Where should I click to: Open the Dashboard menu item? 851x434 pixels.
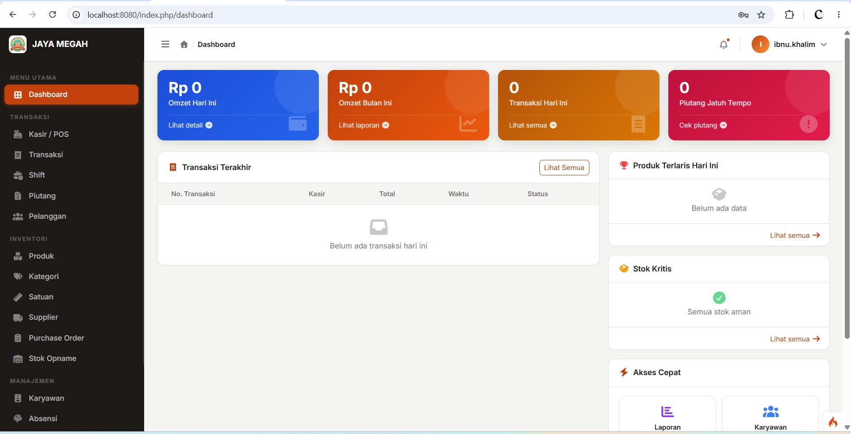(71, 94)
